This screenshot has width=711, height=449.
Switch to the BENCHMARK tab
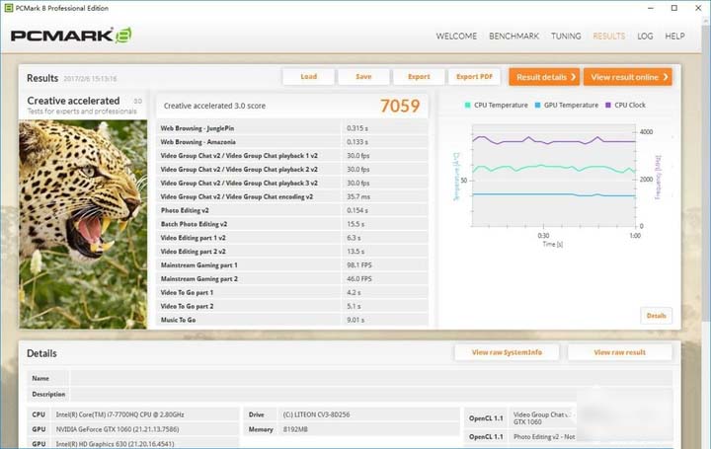pyautogui.click(x=513, y=37)
